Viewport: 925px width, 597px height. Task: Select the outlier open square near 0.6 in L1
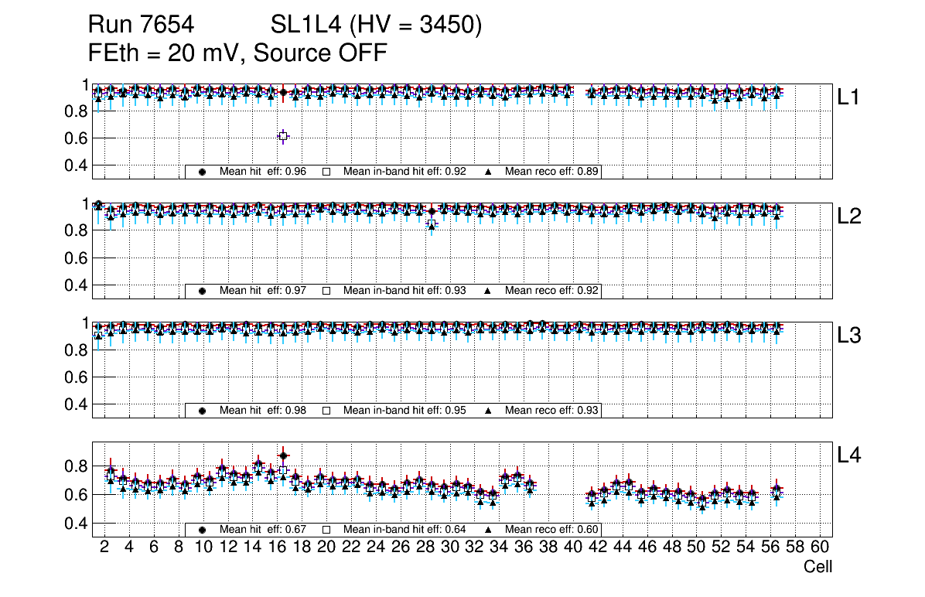click(x=283, y=136)
